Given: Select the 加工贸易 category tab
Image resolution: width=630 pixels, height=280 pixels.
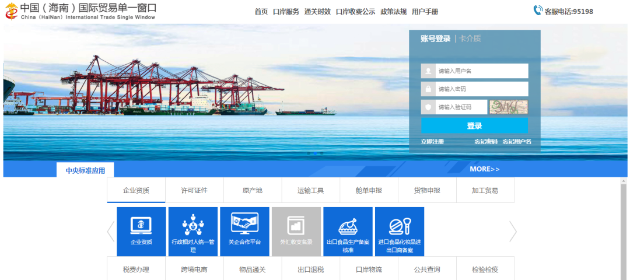Looking at the screenshot, I should pos(485,190).
